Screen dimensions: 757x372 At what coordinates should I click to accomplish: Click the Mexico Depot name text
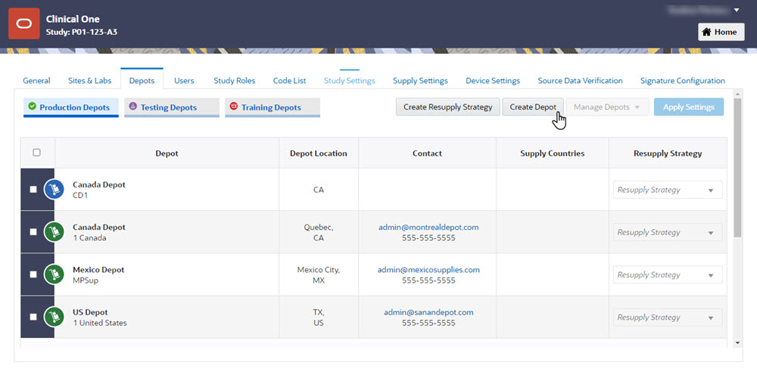pos(98,270)
